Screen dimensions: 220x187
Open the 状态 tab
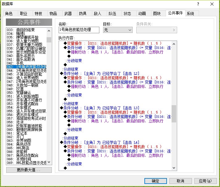129,14
